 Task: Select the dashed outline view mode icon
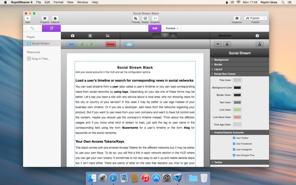click(165, 35)
